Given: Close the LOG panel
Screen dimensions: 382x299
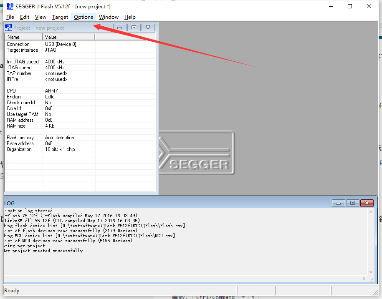Looking at the screenshot, I should point(367,203).
